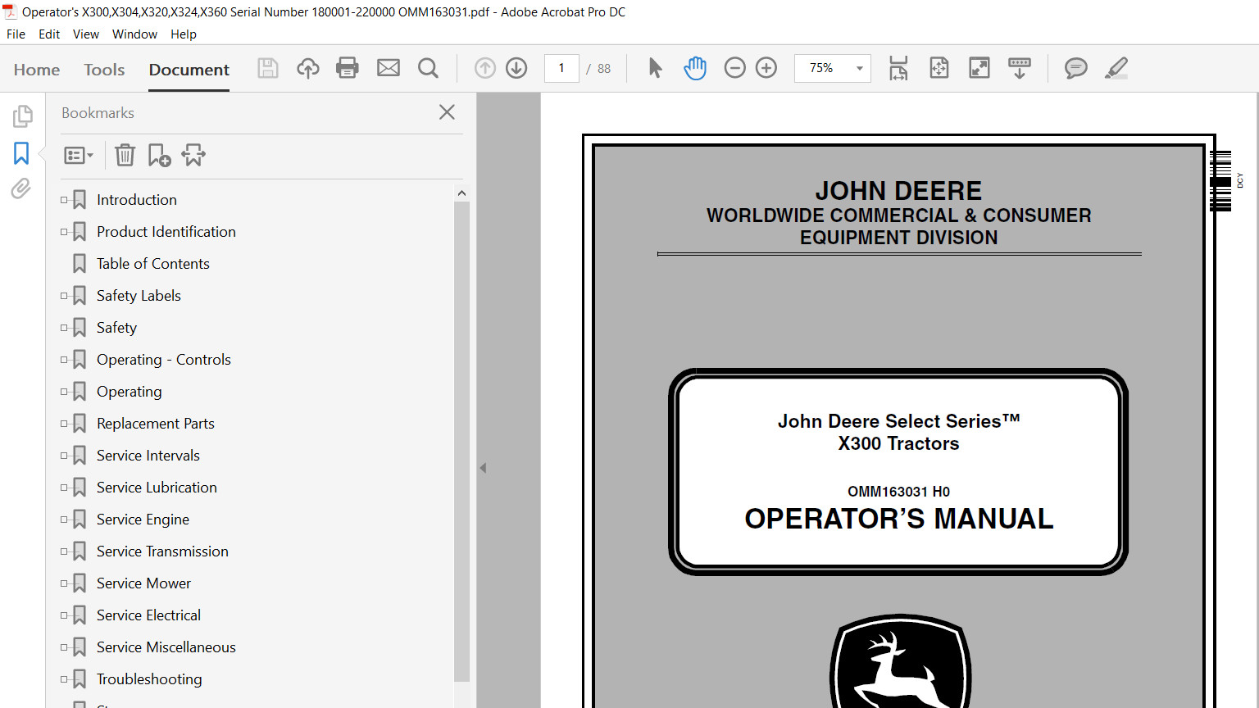Go to next page arrow
The image size is (1259, 708).
(x=516, y=68)
